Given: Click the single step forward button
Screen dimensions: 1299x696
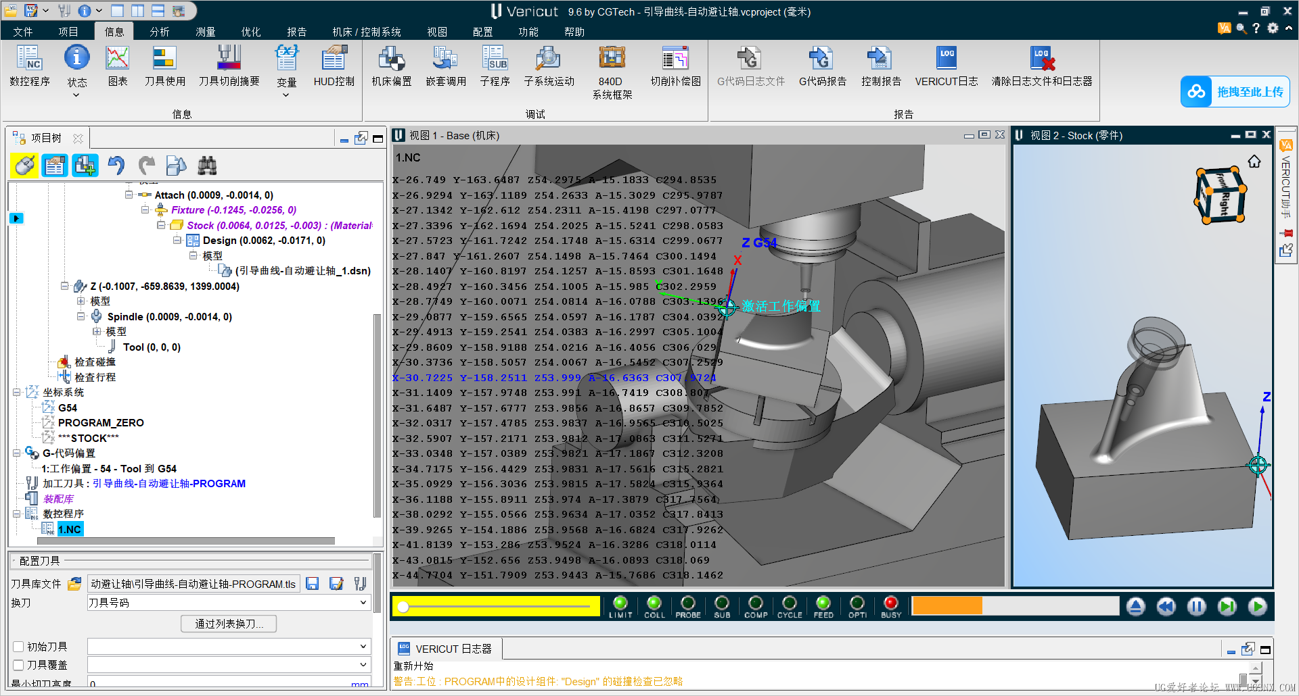Looking at the screenshot, I should click(x=1227, y=607).
